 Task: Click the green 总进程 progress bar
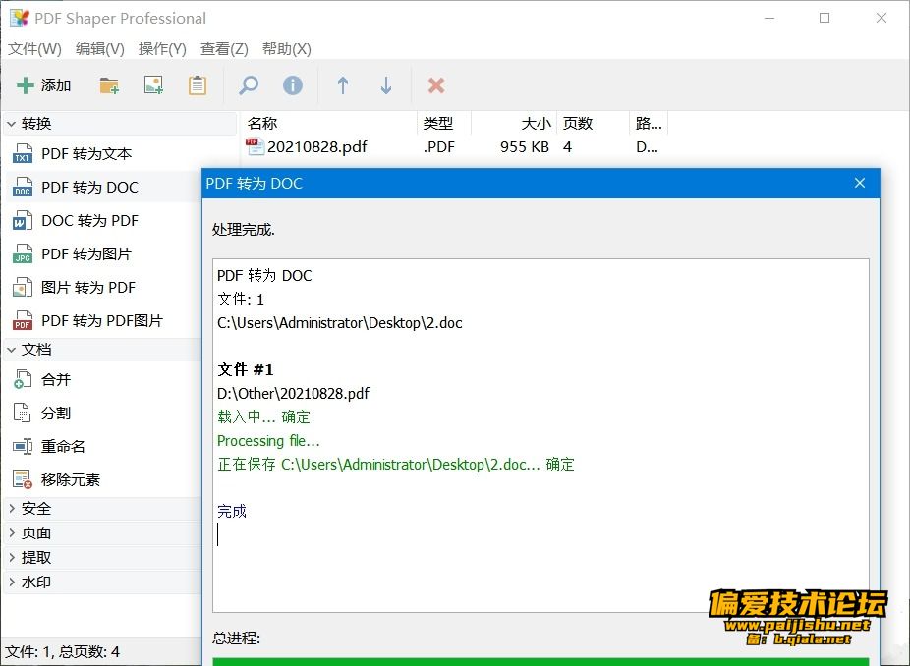click(540, 662)
